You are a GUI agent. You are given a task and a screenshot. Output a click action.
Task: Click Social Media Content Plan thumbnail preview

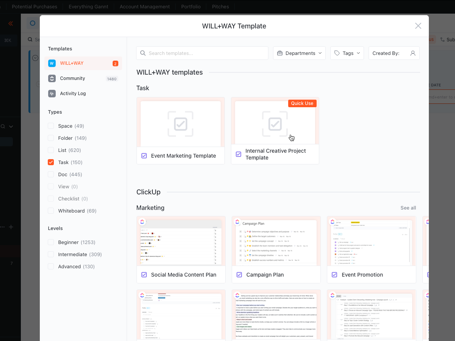click(181, 241)
